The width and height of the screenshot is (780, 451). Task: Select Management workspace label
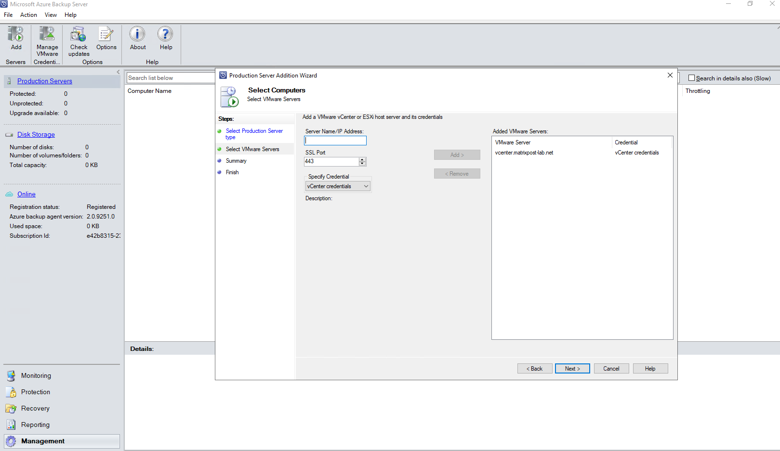pyautogui.click(x=43, y=441)
